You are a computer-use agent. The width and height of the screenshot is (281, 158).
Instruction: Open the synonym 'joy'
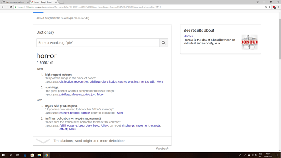[x=93, y=94]
